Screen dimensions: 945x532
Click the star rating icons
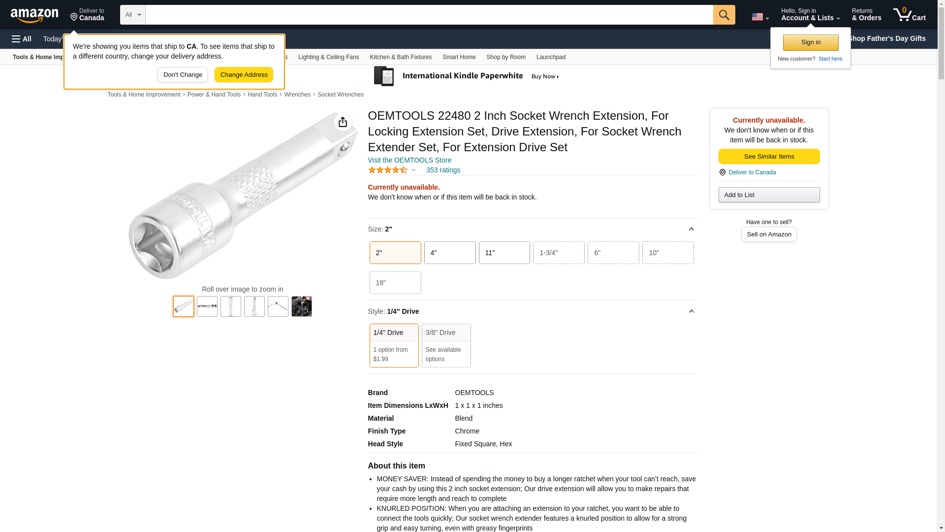(388, 170)
